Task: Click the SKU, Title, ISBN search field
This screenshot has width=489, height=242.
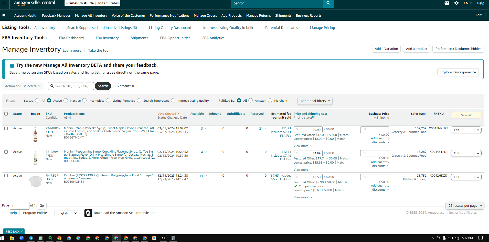Action: coord(71,86)
